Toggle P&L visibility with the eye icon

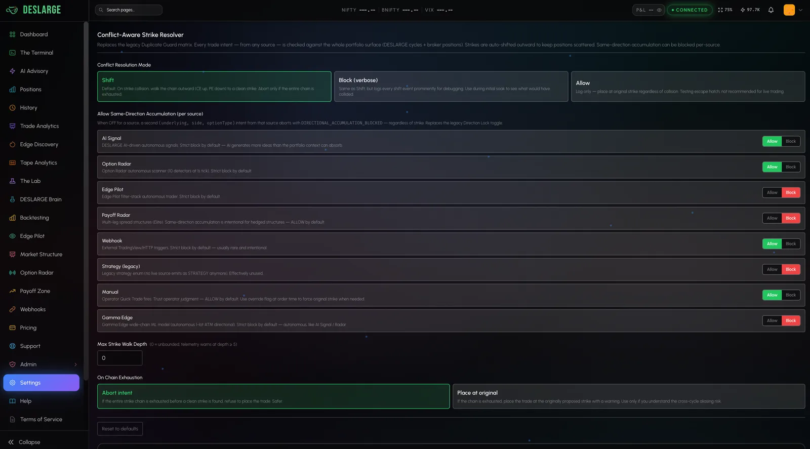[x=659, y=10]
